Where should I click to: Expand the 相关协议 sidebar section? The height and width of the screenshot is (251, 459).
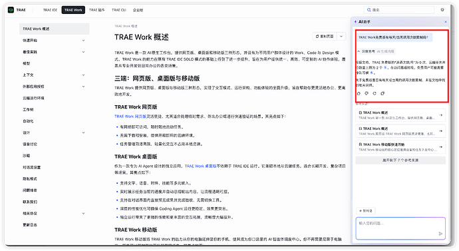(x=83, y=214)
